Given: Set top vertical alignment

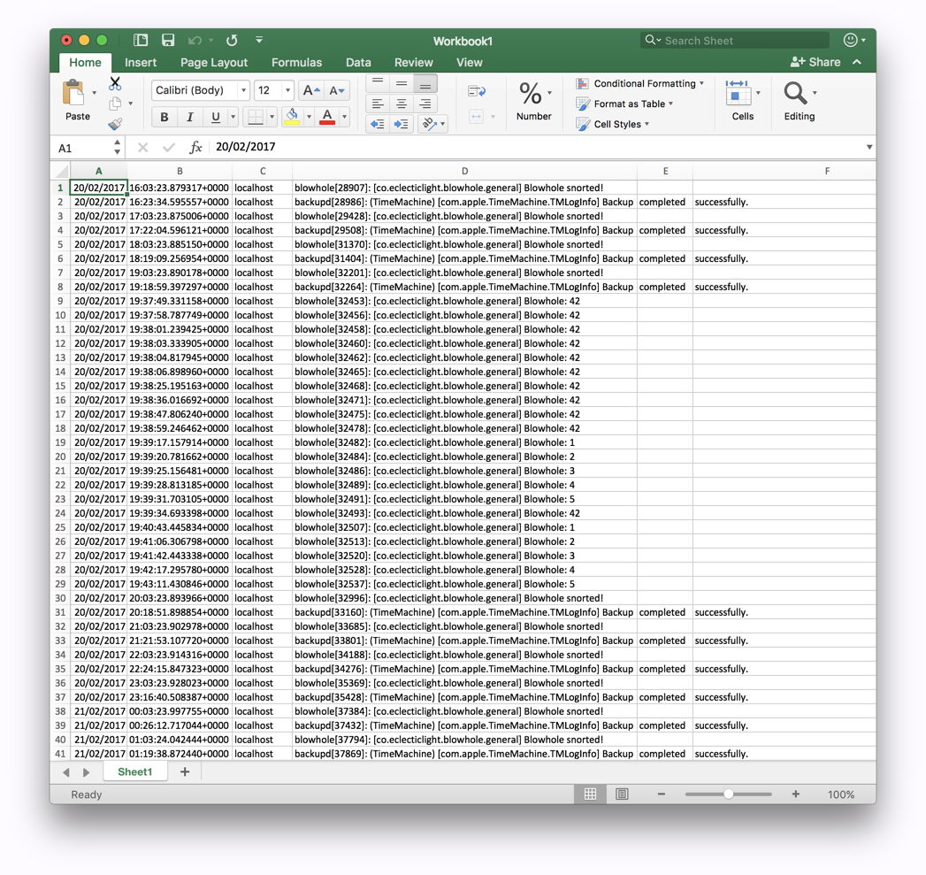Looking at the screenshot, I should coord(378,83).
